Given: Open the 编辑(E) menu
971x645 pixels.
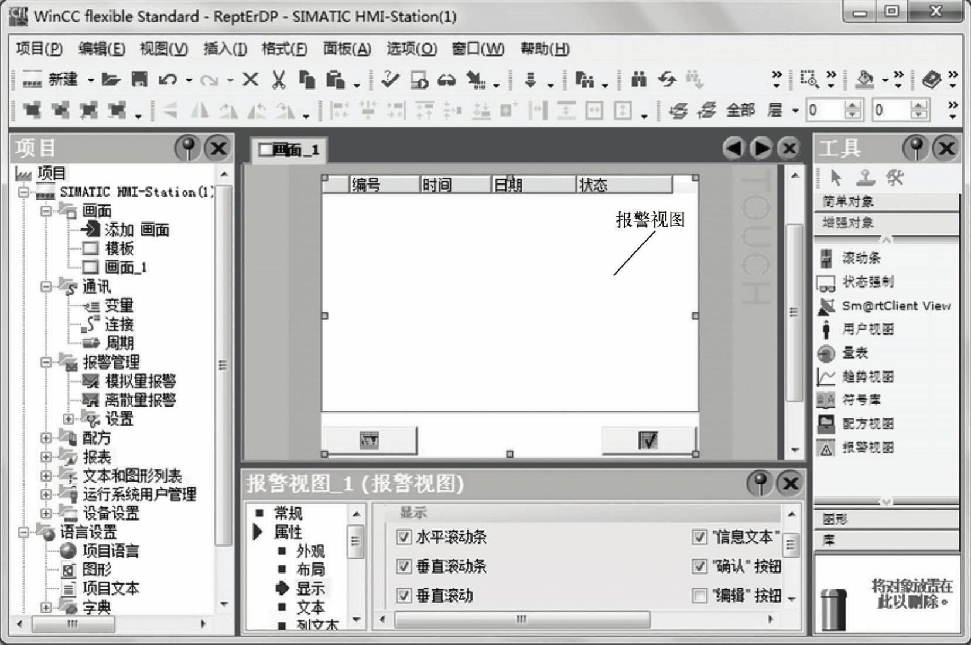Looking at the screenshot, I should [x=102, y=49].
